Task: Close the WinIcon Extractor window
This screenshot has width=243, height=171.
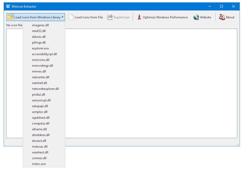Action: (233, 6)
